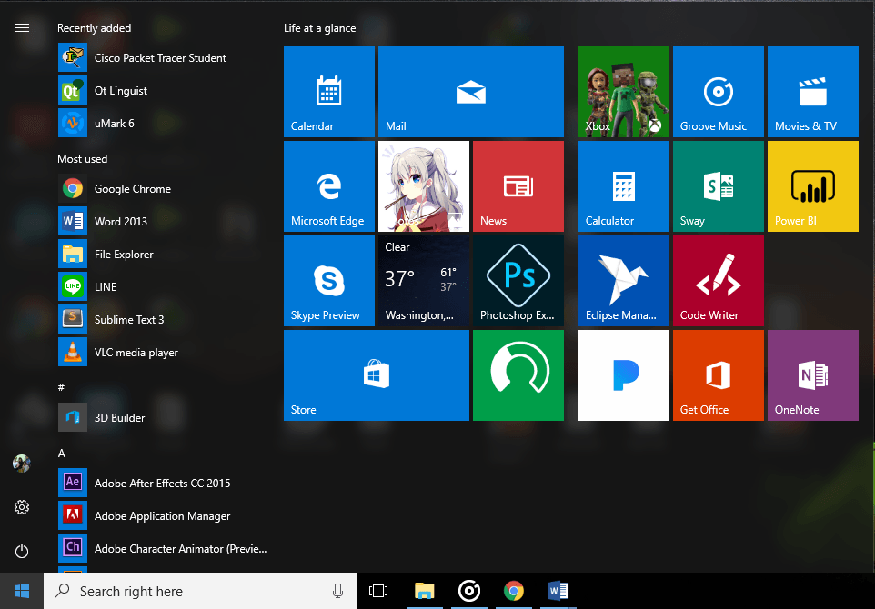Viewport: 875px width, 609px height.
Task: Open Photoshop Express tile
Action: click(518, 281)
